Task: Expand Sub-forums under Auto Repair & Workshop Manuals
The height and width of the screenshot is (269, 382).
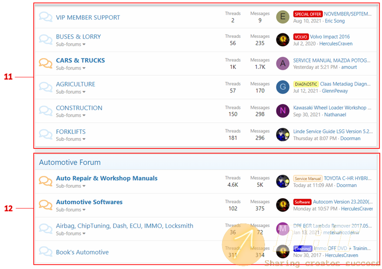Action: pyautogui.click(x=71, y=186)
